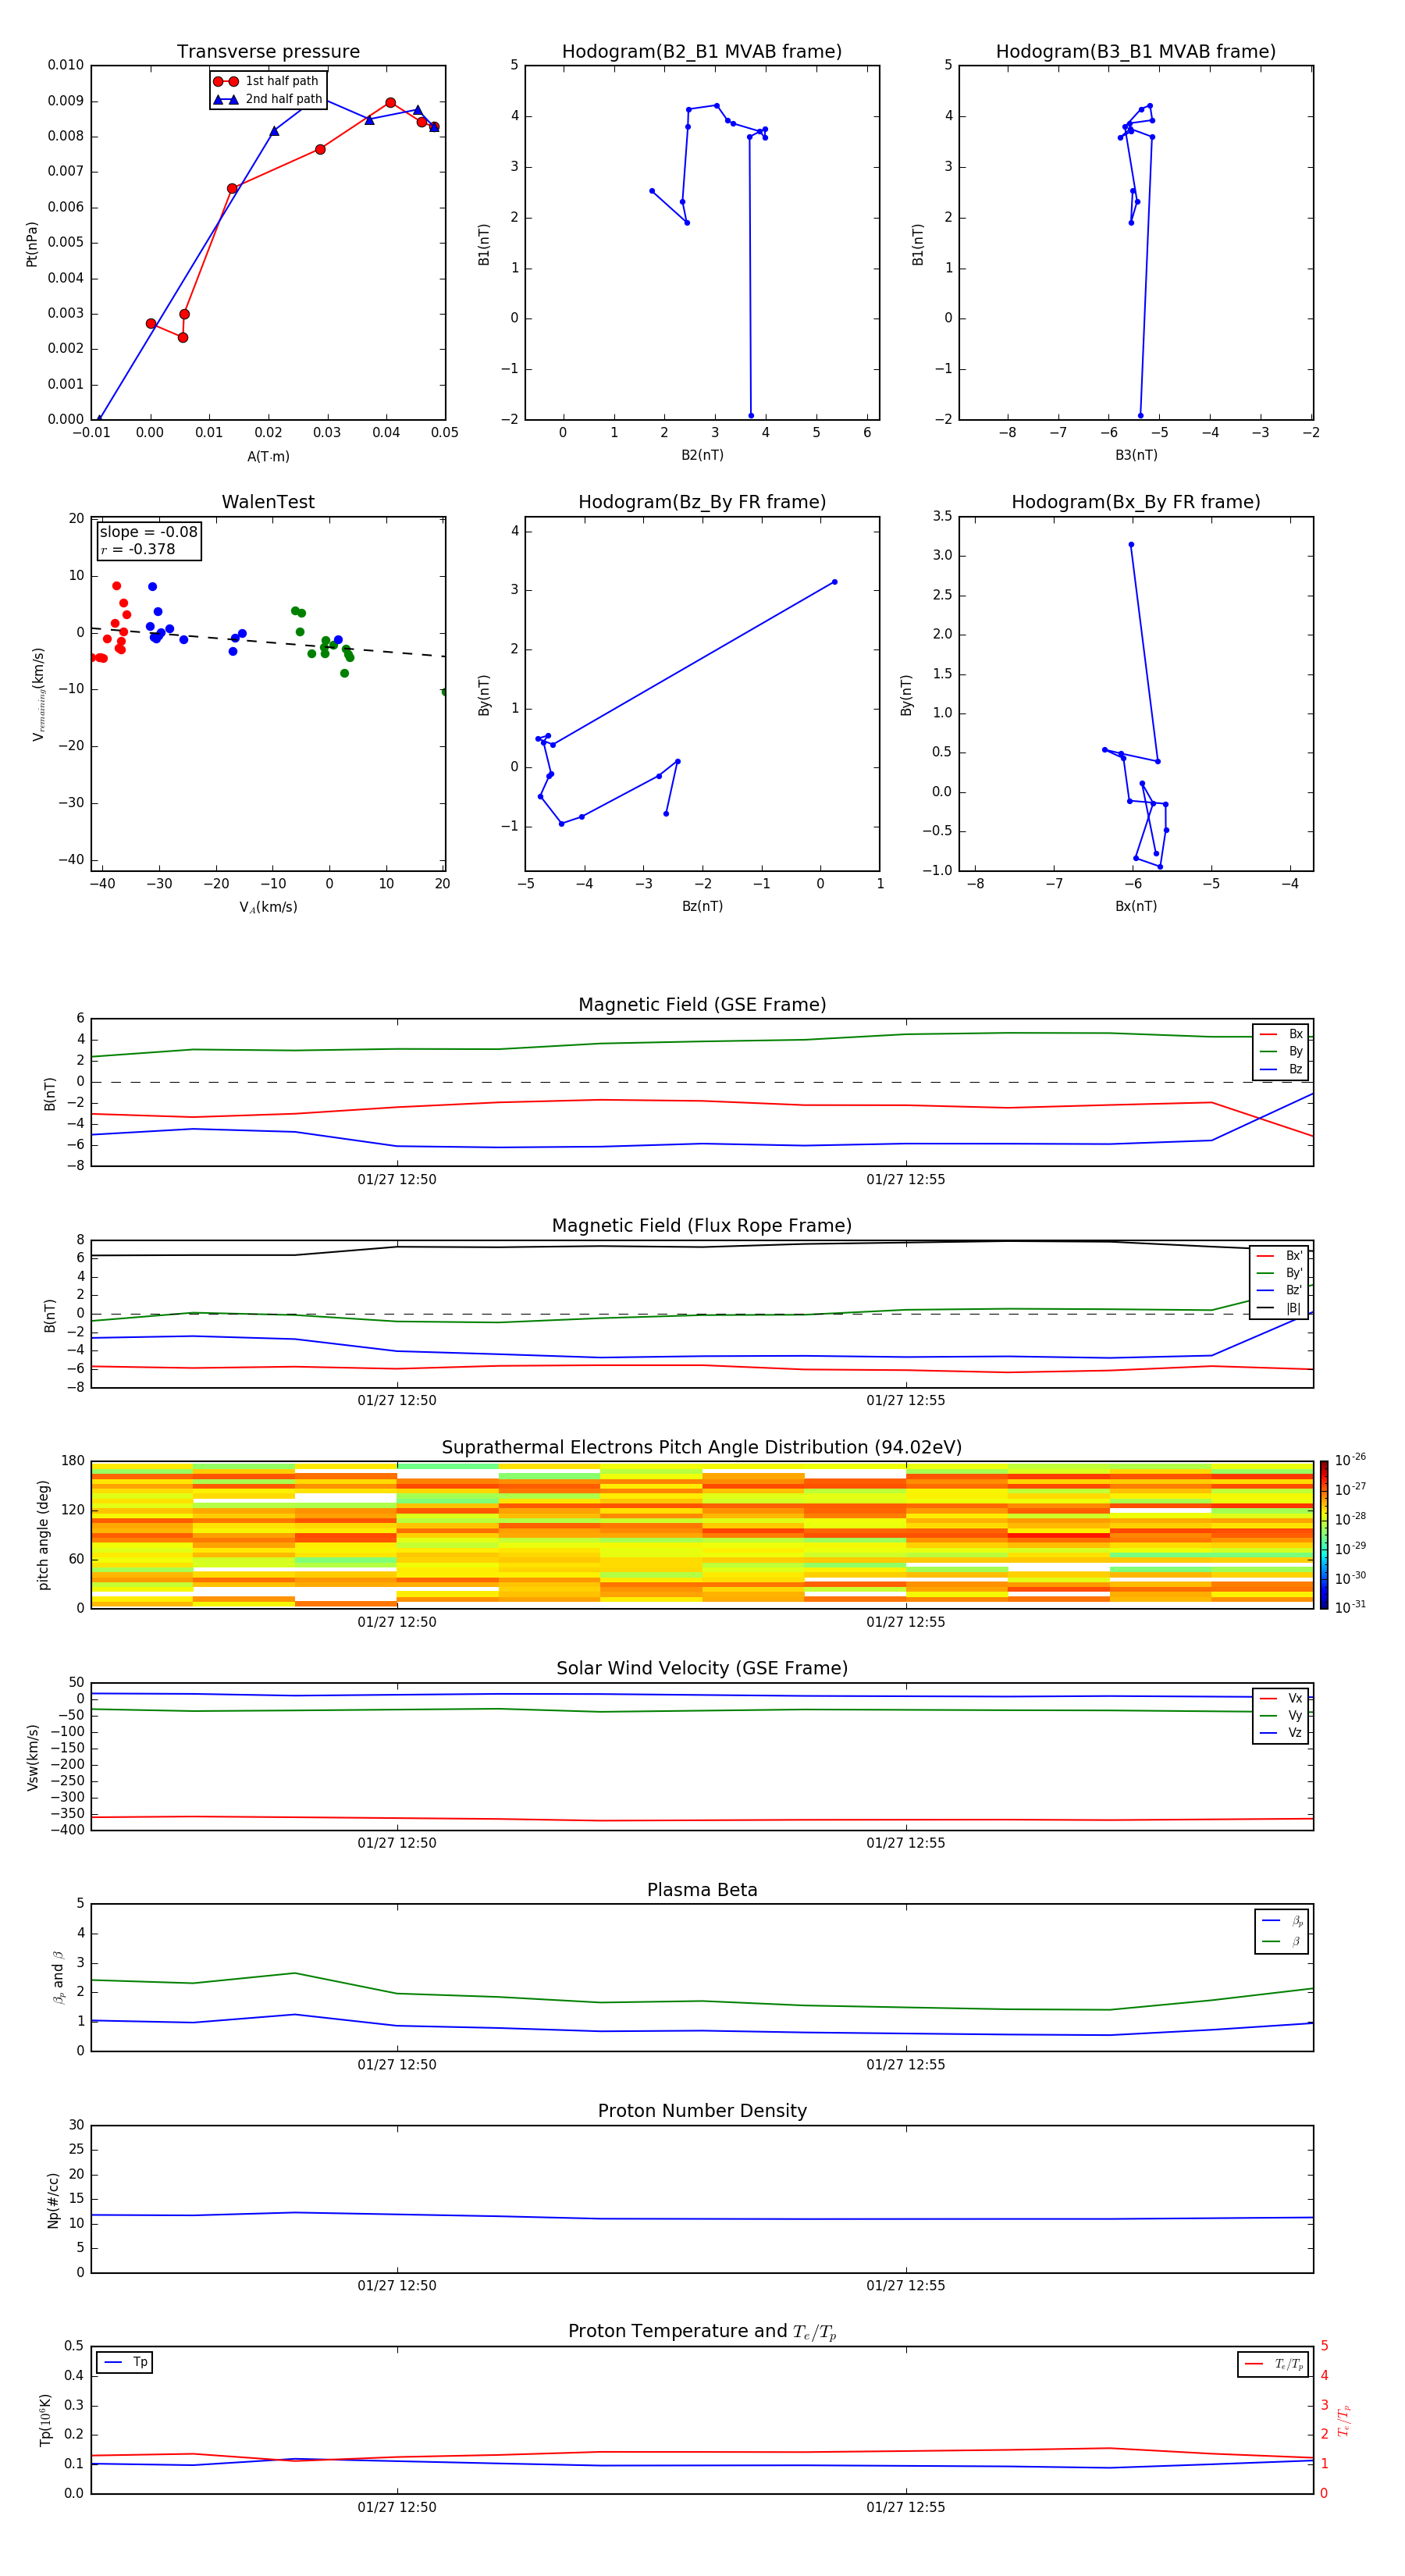Click the pitch angle spectrogram color bar
This screenshot has height=2576, width=1405.
coord(1324,1535)
